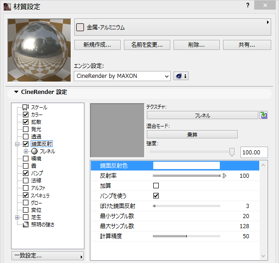
Task: Collapse the 鏡面反射 tree node
Action: pyautogui.click(x=17, y=144)
